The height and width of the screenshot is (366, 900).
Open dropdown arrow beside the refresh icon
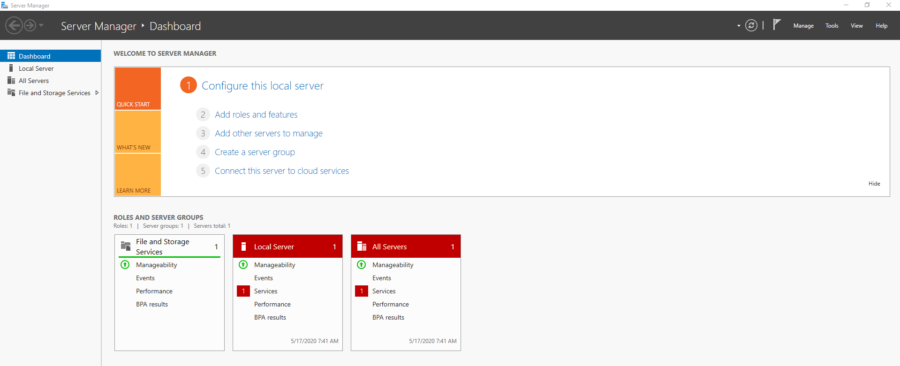coord(739,26)
